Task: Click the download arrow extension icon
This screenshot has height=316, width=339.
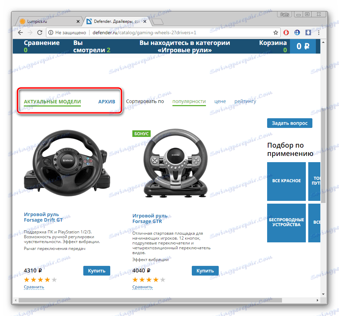Action: coord(308,32)
